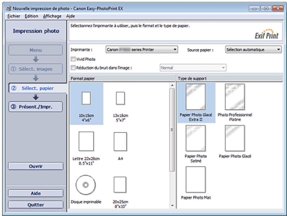Pick the Lettre 22x28cm paper size

click(x=86, y=148)
